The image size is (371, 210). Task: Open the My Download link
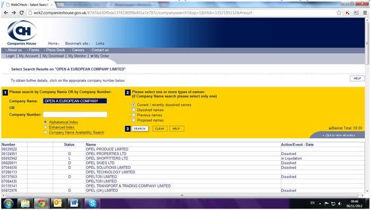click(x=53, y=56)
